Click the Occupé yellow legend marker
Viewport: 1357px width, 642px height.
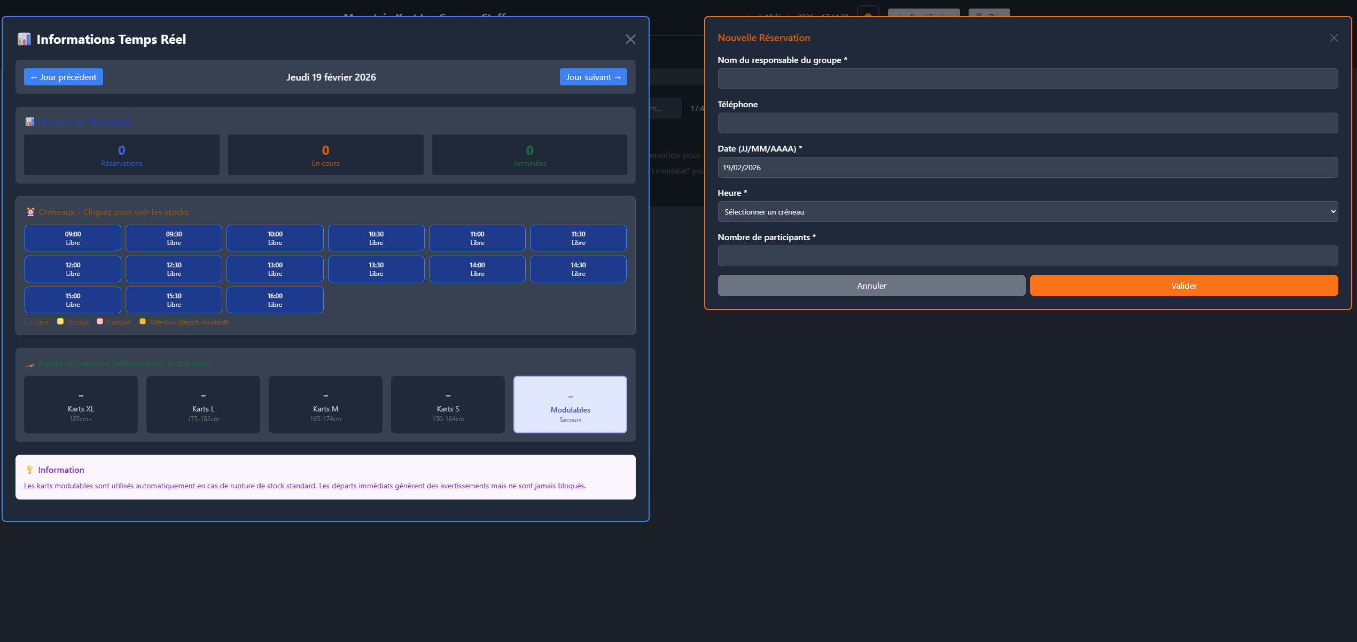tap(60, 321)
